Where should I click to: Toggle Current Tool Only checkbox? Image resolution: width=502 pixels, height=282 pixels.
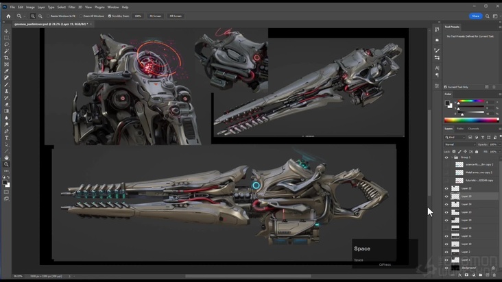tap(445, 87)
